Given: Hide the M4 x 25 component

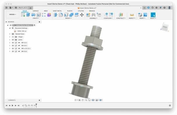Looking at the screenshot, I should point(13,49).
